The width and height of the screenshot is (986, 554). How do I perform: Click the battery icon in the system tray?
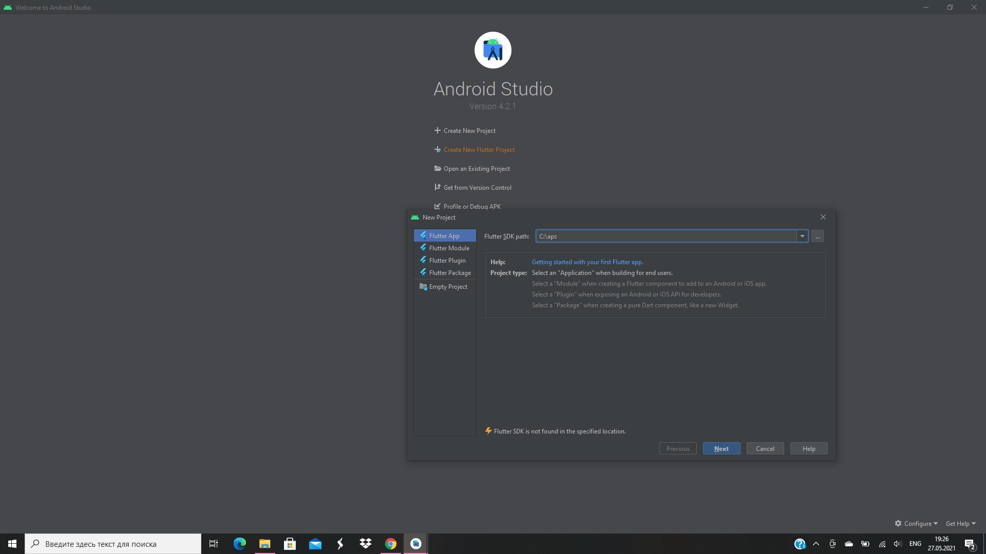pos(865,544)
